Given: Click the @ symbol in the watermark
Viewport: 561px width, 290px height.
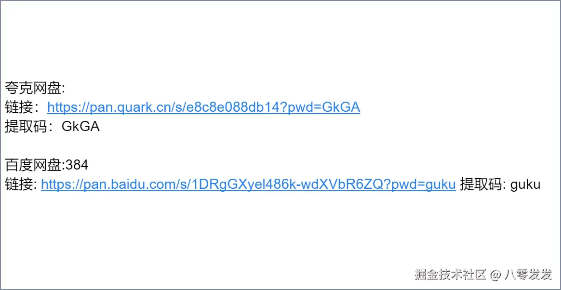Looking at the screenshot, I should (x=495, y=275).
